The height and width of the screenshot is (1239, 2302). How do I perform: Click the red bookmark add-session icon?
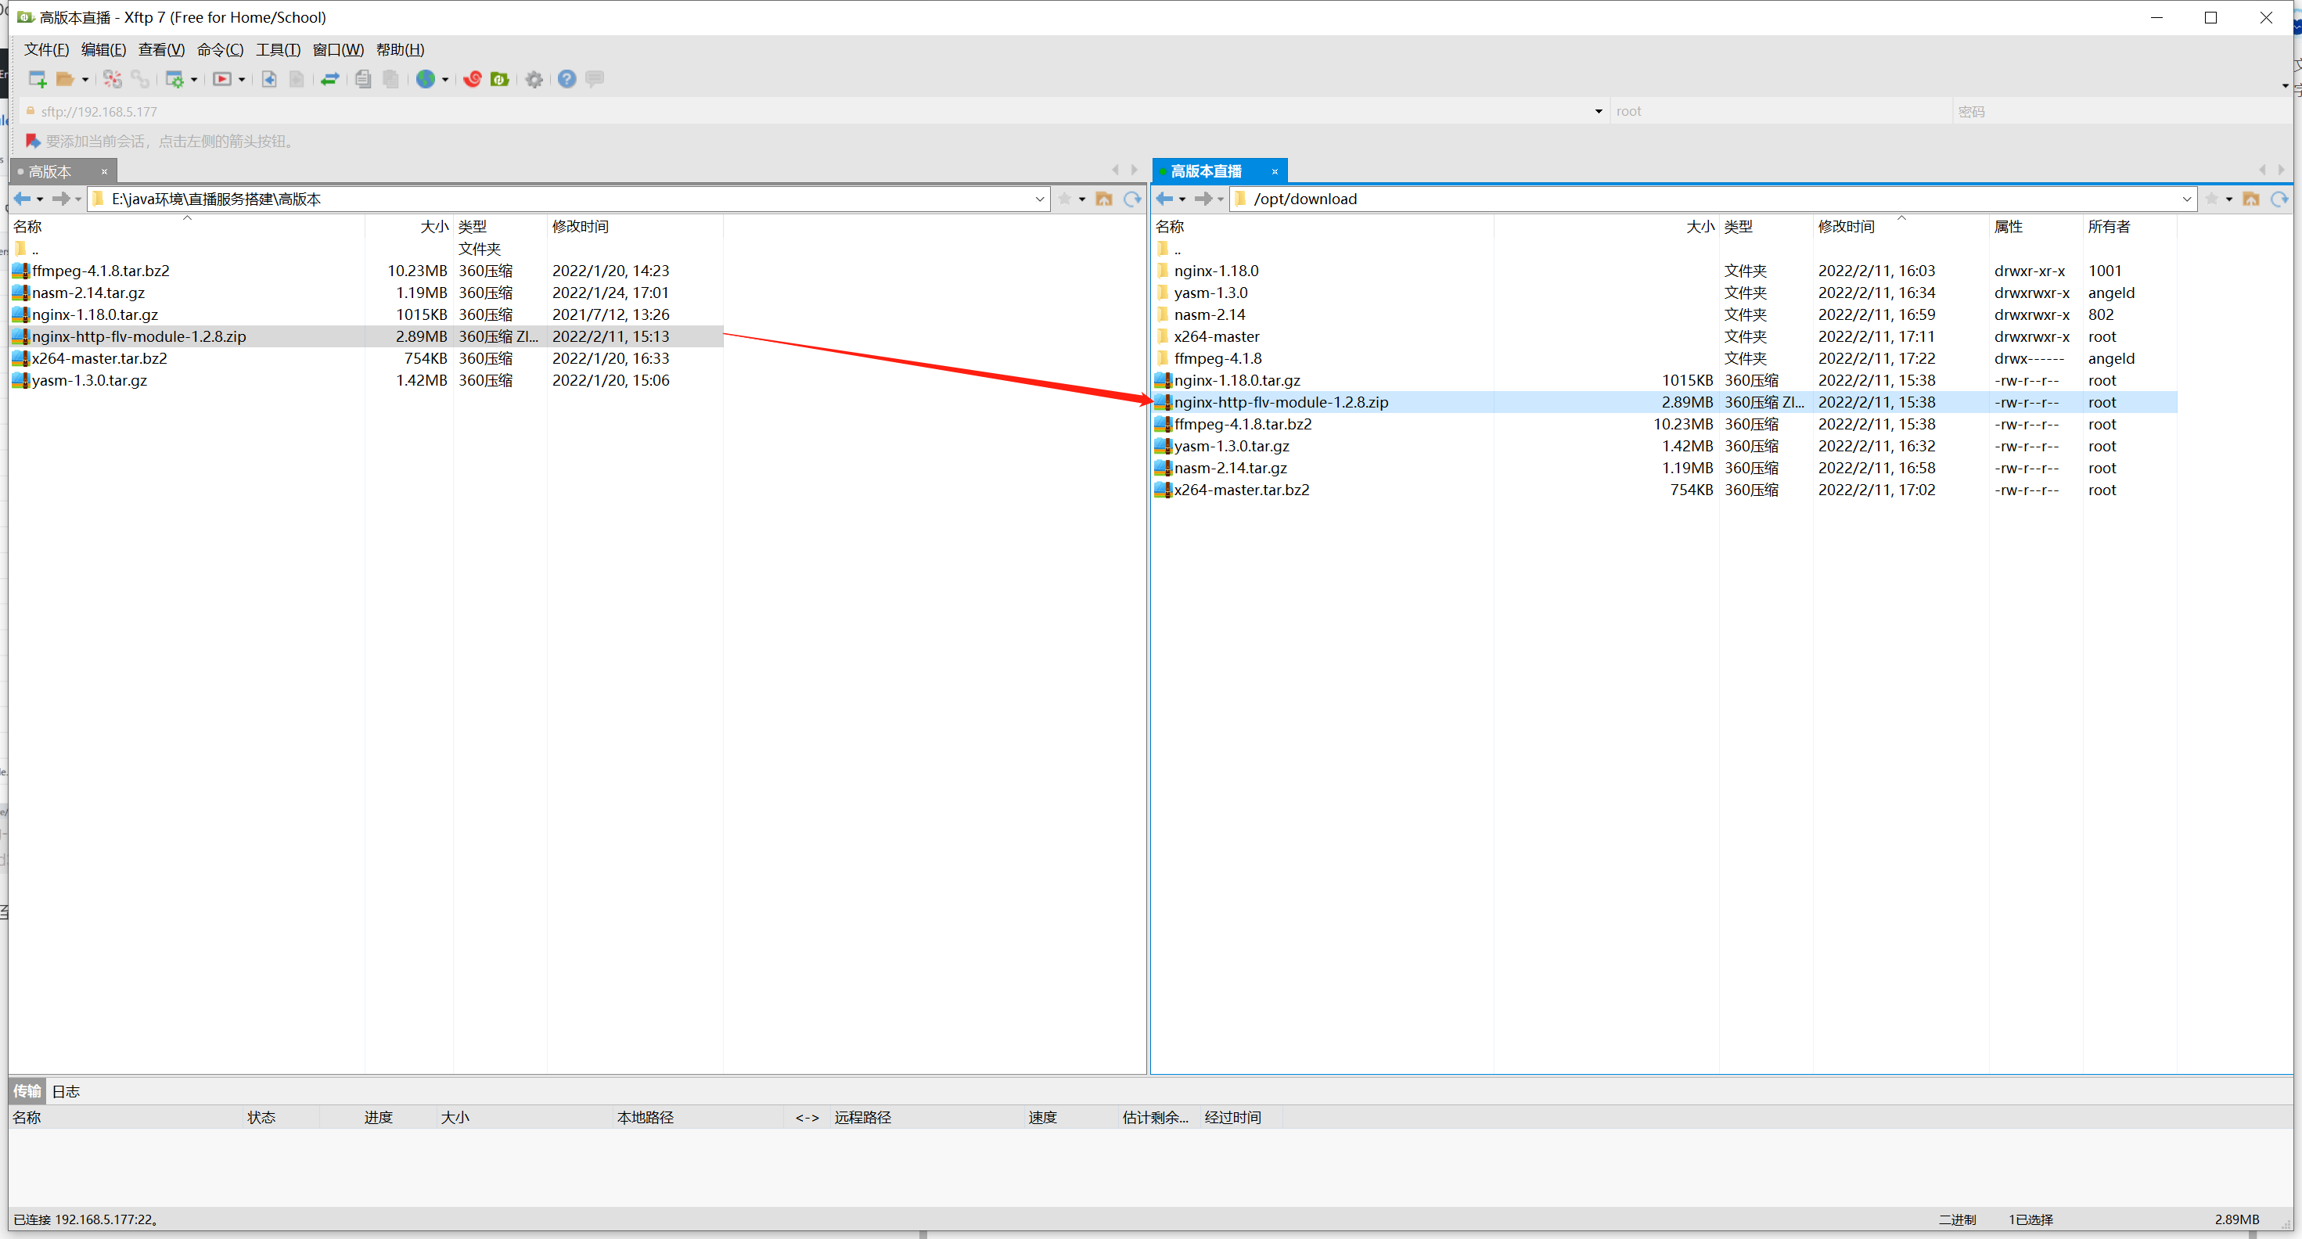coord(33,141)
